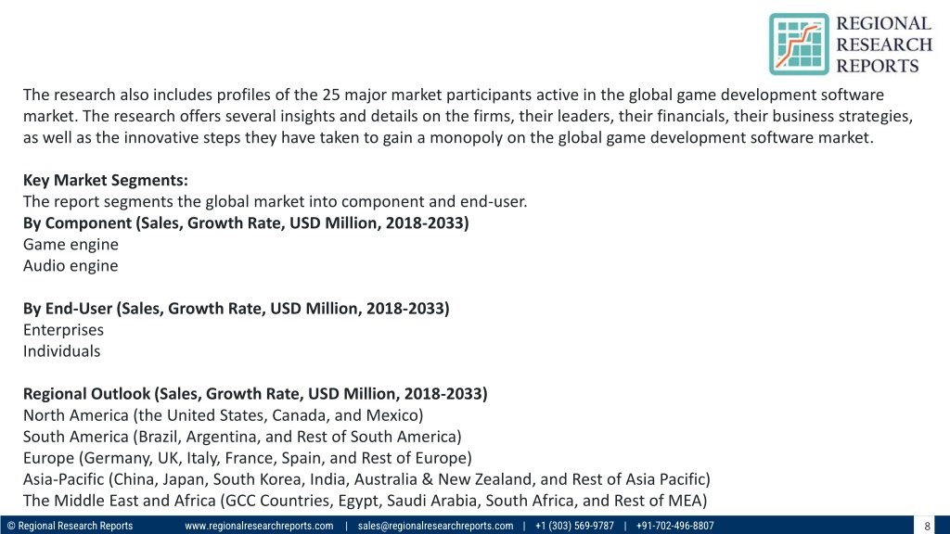Click the Europe region line

247,458
